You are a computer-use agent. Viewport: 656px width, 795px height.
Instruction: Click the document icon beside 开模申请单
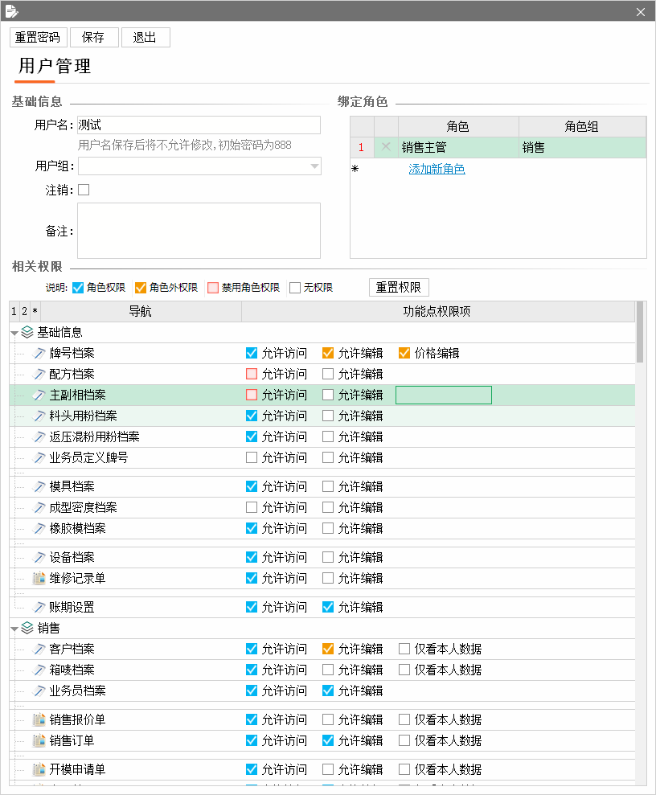39,769
